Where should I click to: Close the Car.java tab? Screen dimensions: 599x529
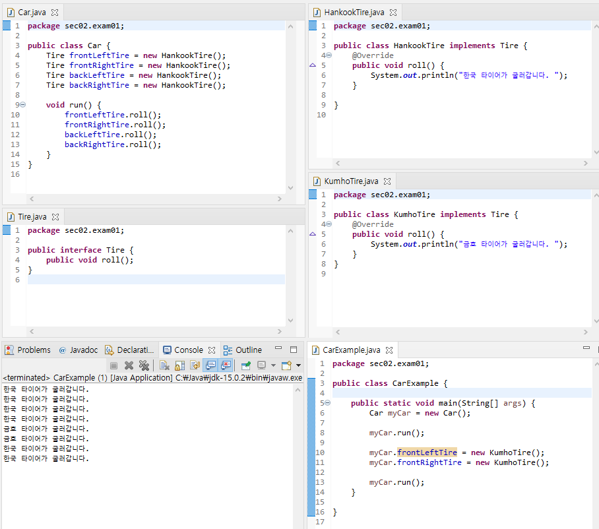point(55,13)
